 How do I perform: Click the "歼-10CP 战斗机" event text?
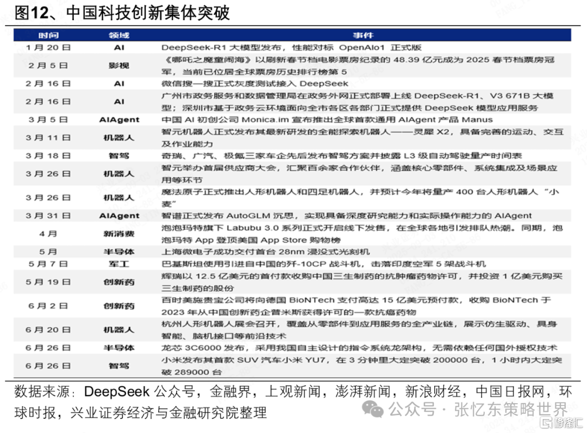click(x=323, y=264)
